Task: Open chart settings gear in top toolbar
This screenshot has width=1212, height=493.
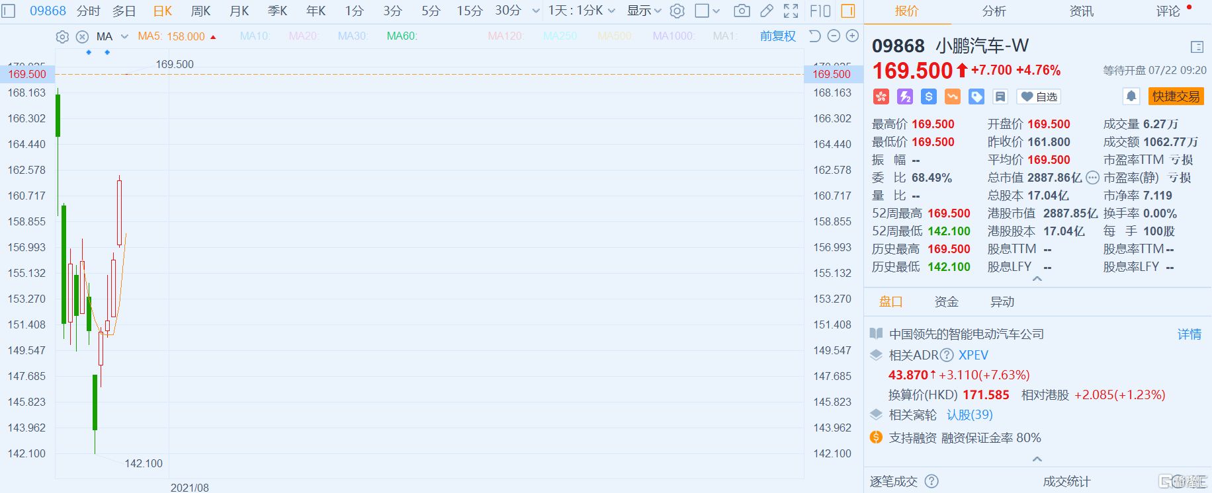Action: pos(677,11)
